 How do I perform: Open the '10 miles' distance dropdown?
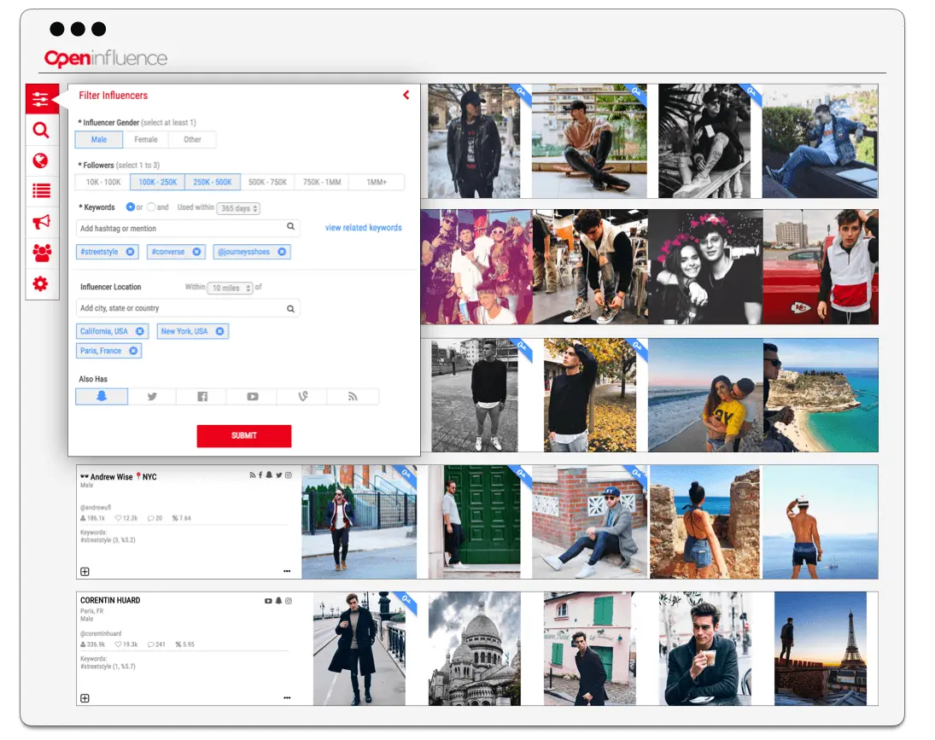coord(231,288)
